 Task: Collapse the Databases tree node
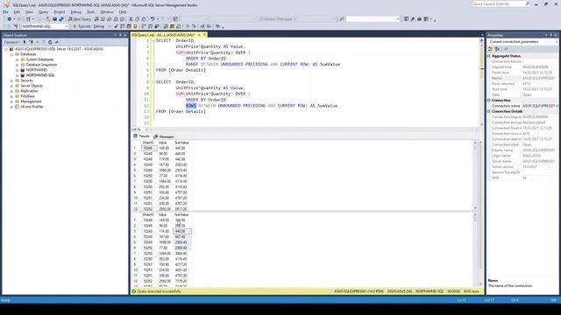pos(11,54)
